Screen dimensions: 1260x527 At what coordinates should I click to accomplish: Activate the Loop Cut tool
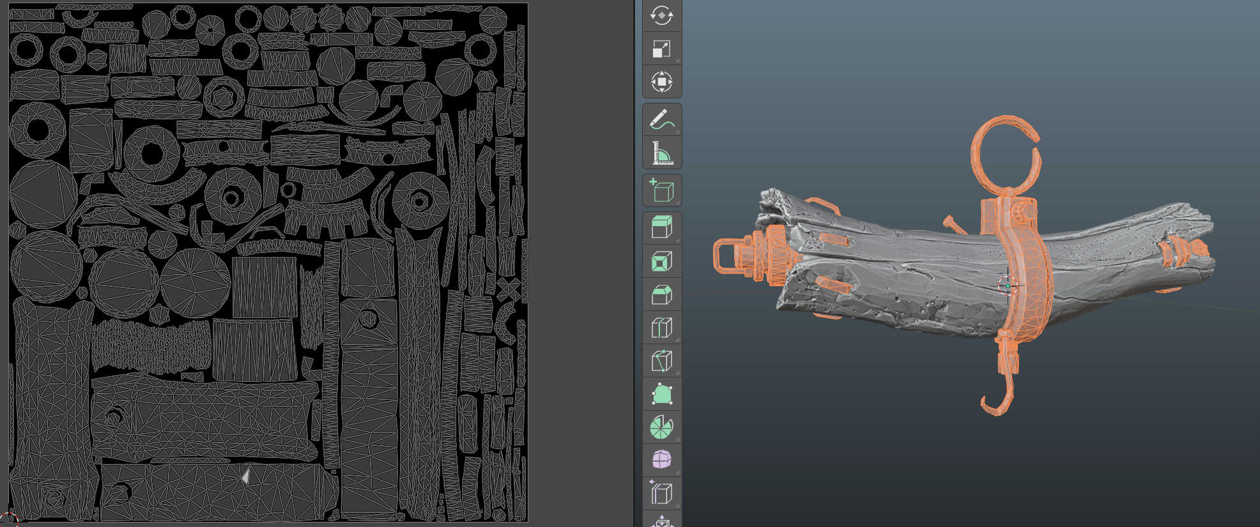(x=661, y=328)
